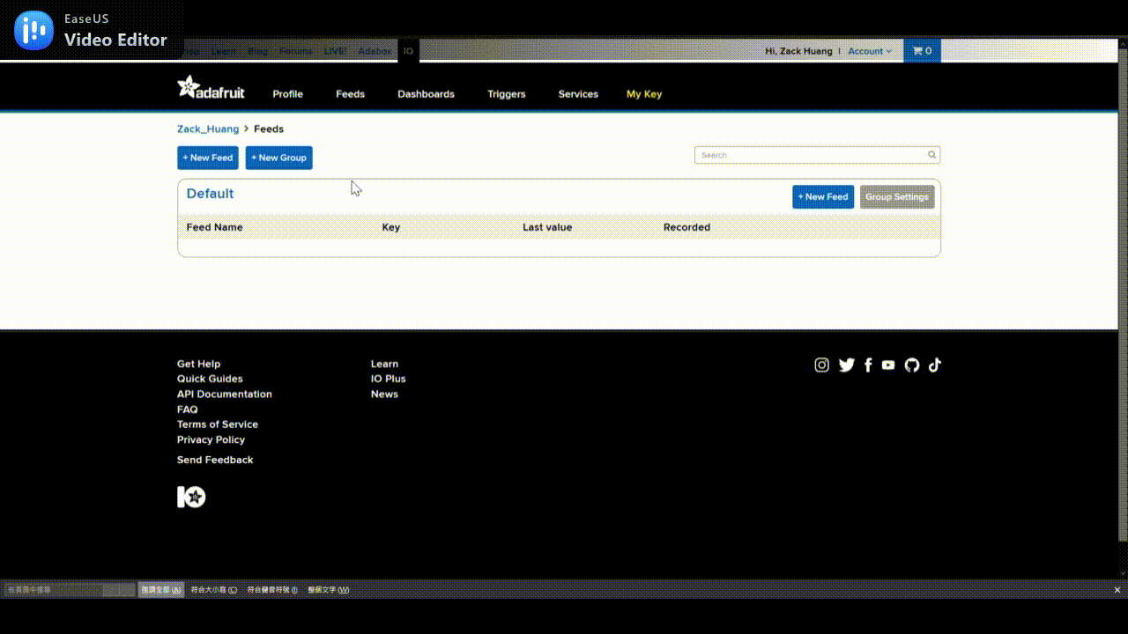Open the Terms of Service link
The width and height of the screenshot is (1128, 634).
click(x=218, y=424)
